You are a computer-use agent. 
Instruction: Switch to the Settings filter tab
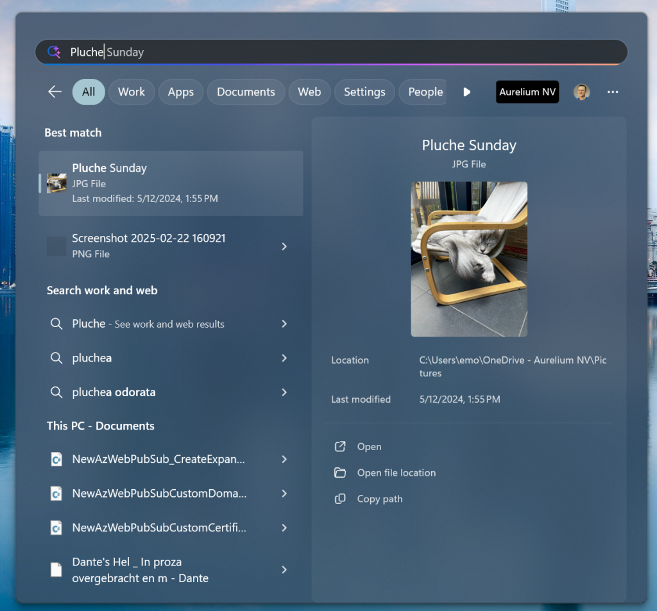[x=364, y=92]
